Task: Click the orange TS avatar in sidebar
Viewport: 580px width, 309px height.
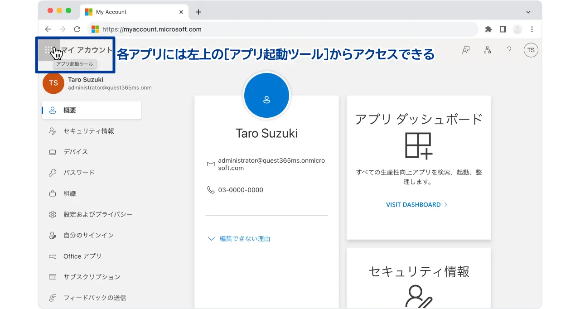Action: [53, 83]
